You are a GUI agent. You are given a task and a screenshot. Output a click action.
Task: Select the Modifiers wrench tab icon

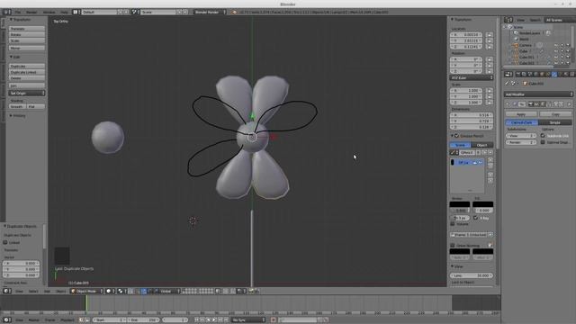point(554,74)
